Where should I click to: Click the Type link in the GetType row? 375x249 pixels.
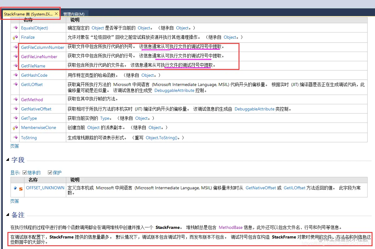click(105, 118)
